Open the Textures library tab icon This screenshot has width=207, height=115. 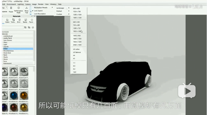point(13,20)
